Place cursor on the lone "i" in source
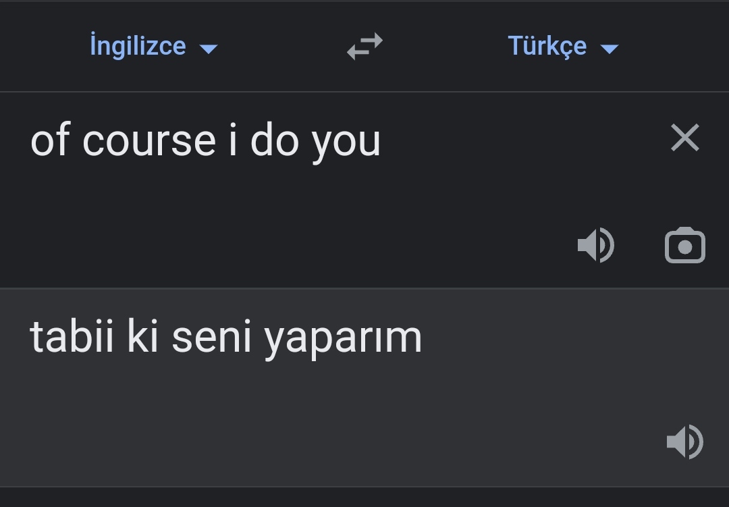 [x=233, y=140]
